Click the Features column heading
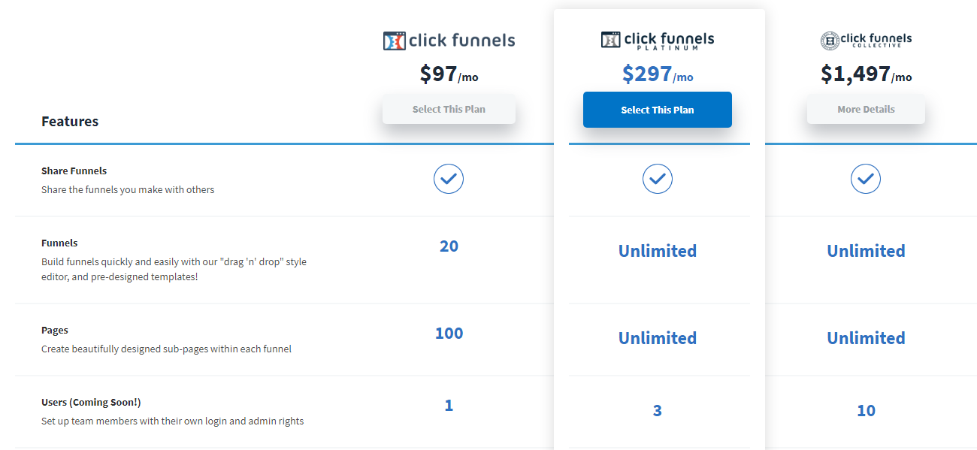The width and height of the screenshot is (977, 450). 70,121
